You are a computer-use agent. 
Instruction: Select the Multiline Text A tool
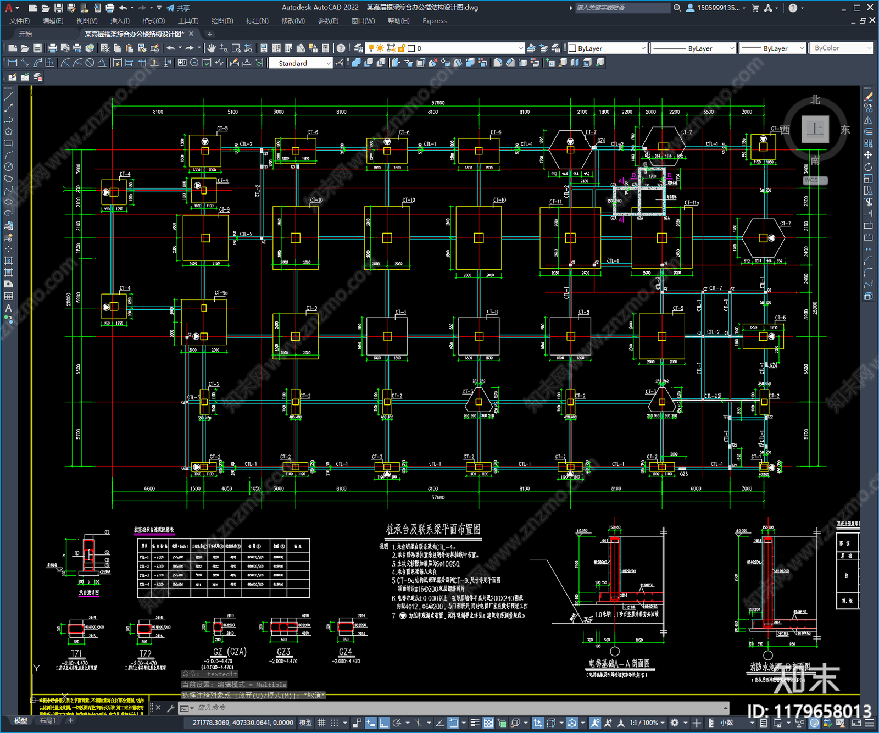pos(8,308)
